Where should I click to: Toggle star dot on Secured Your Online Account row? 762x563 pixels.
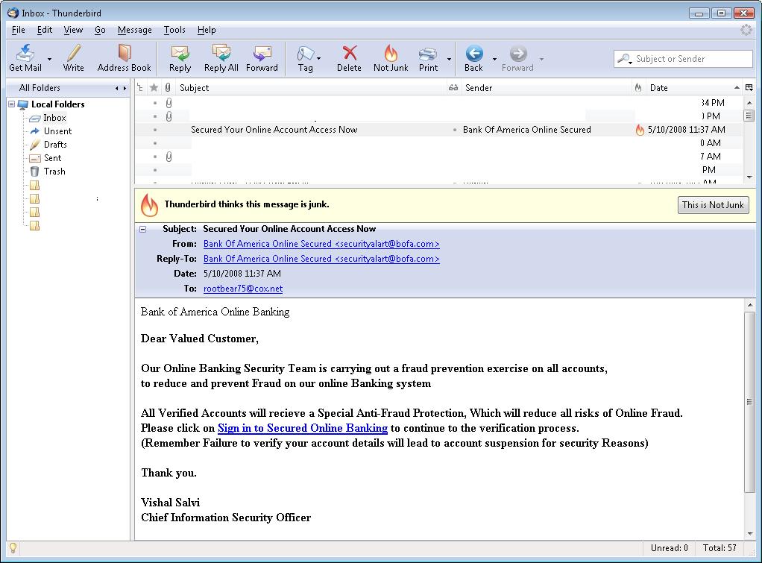(155, 130)
